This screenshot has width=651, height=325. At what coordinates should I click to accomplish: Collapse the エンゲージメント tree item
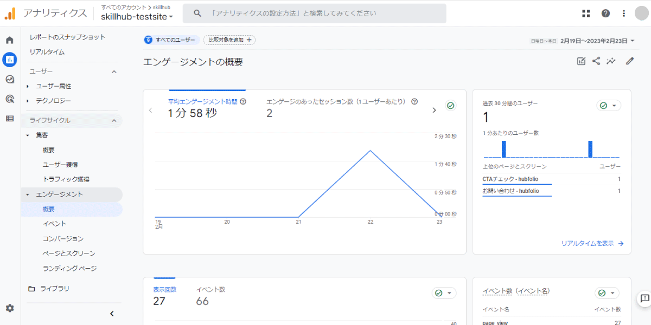coord(28,194)
